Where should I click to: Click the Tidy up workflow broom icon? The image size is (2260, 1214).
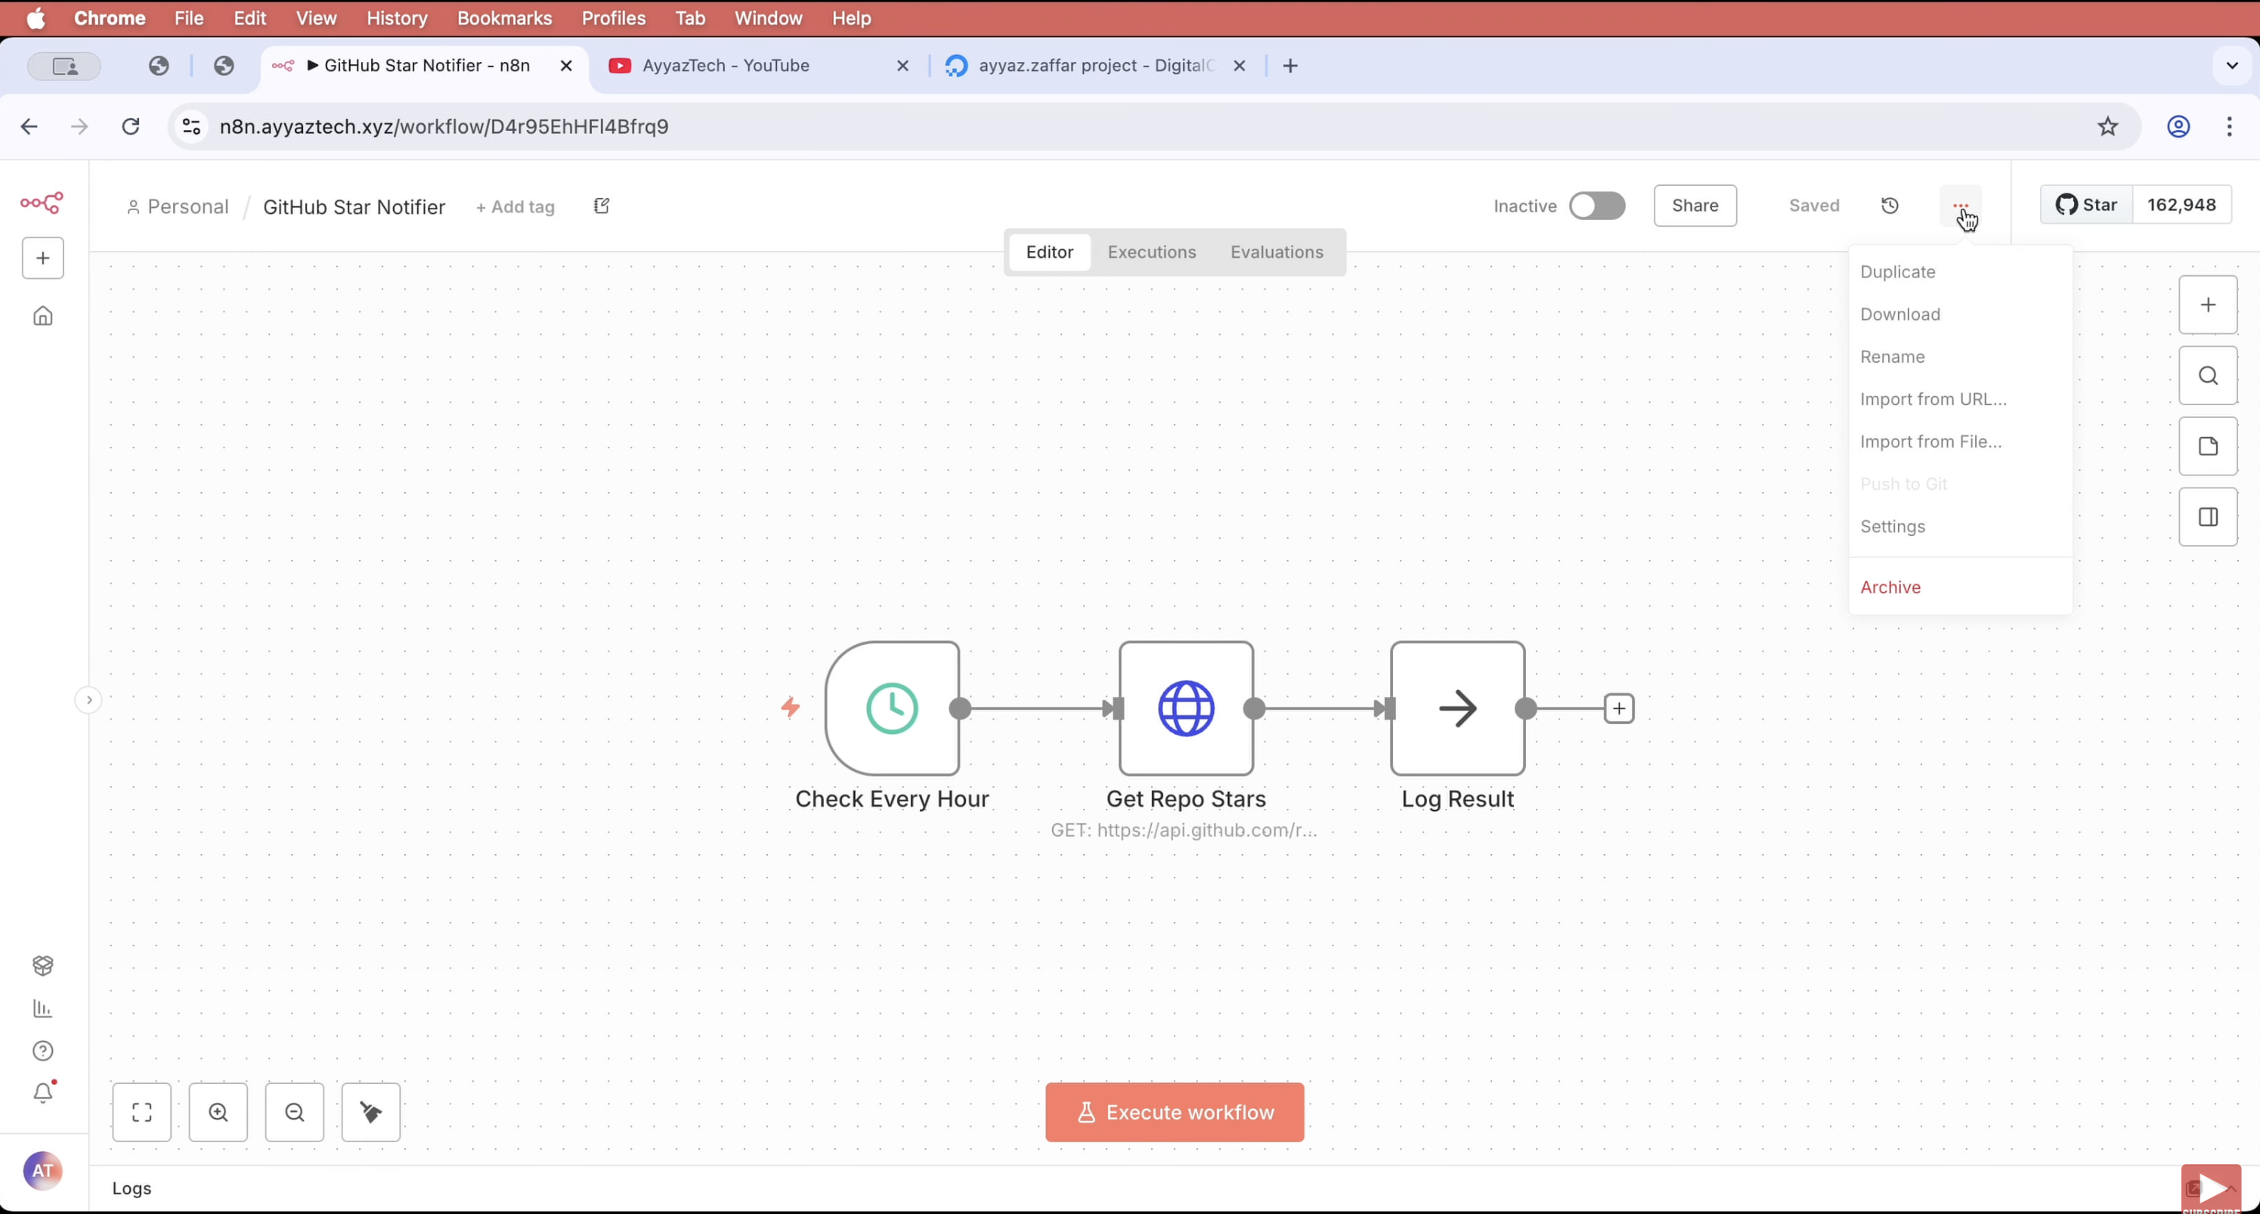coord(370,1112)
